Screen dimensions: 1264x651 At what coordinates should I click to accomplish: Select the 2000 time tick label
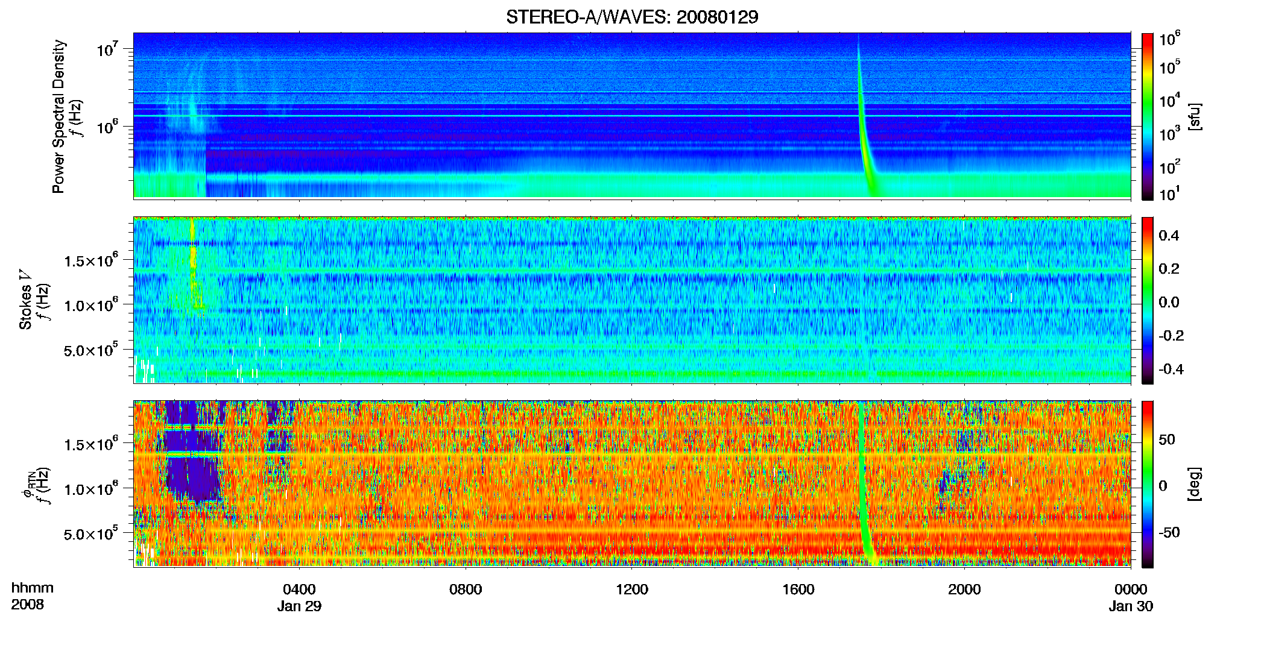[x=964, y=589]
